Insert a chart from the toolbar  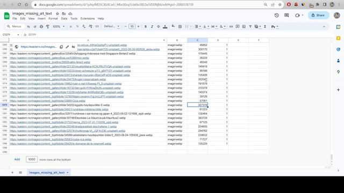pyautogui.click(x=243, y=26)
